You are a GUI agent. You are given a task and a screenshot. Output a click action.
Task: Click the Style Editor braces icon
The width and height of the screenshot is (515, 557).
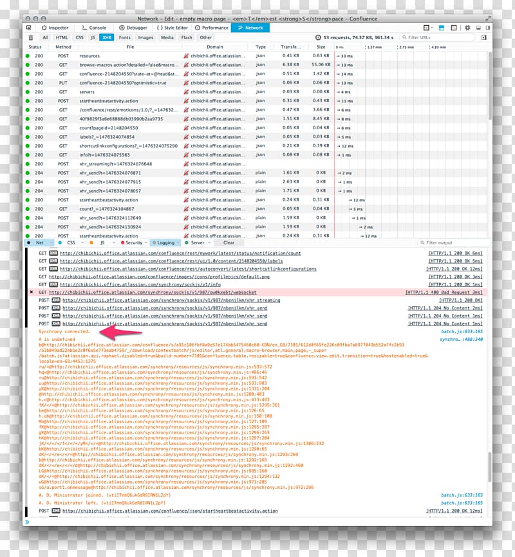(160, 28)
